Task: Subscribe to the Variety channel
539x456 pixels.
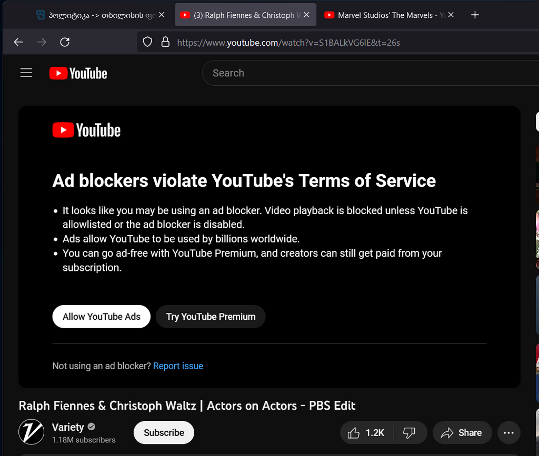Action: click(x=164, y=433)
